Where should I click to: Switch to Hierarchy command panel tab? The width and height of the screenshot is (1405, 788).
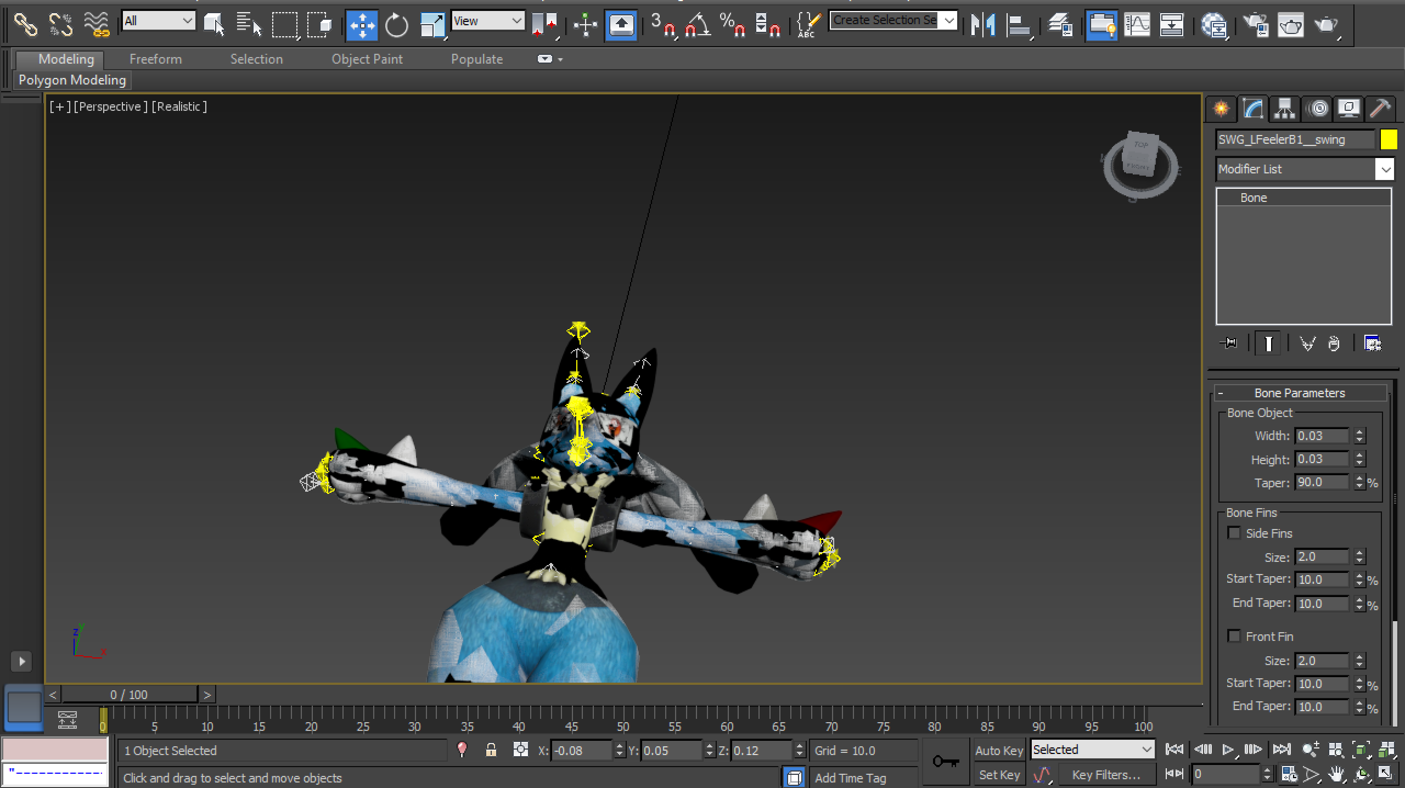(1284, 109)
